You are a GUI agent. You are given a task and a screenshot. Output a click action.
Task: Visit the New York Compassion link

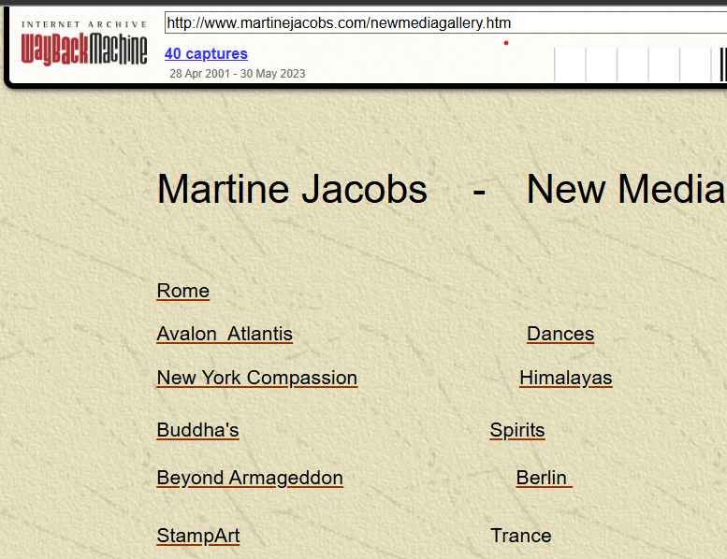pyautogui.click(x=256, y=378)
